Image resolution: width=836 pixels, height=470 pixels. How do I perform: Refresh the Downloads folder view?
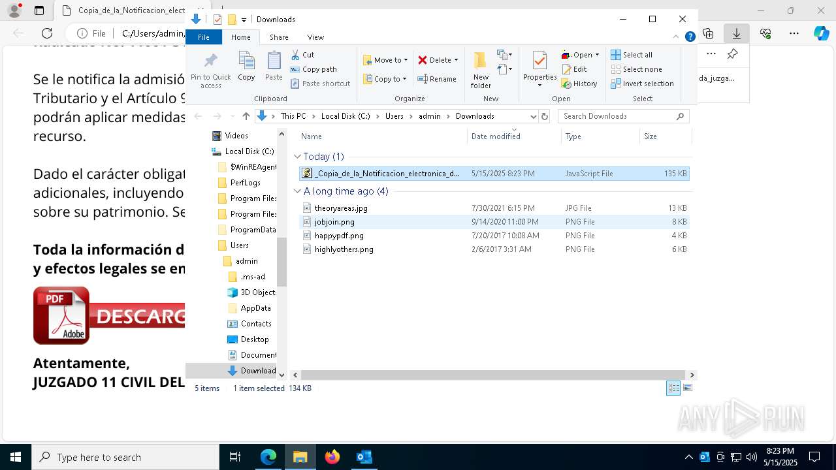pos(545,116)
